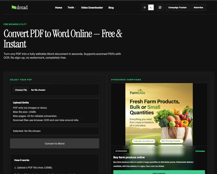
Task: Click the Advertise button
Action: (x=198, y=8)
